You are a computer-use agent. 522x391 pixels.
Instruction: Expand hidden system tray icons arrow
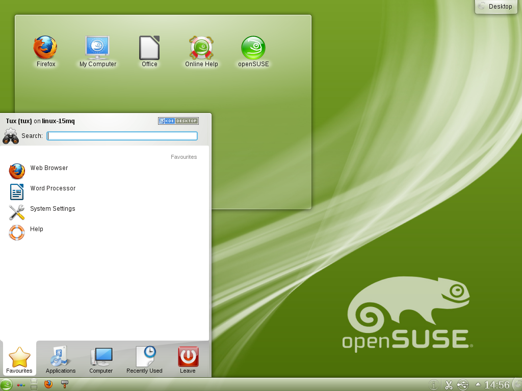478,384
